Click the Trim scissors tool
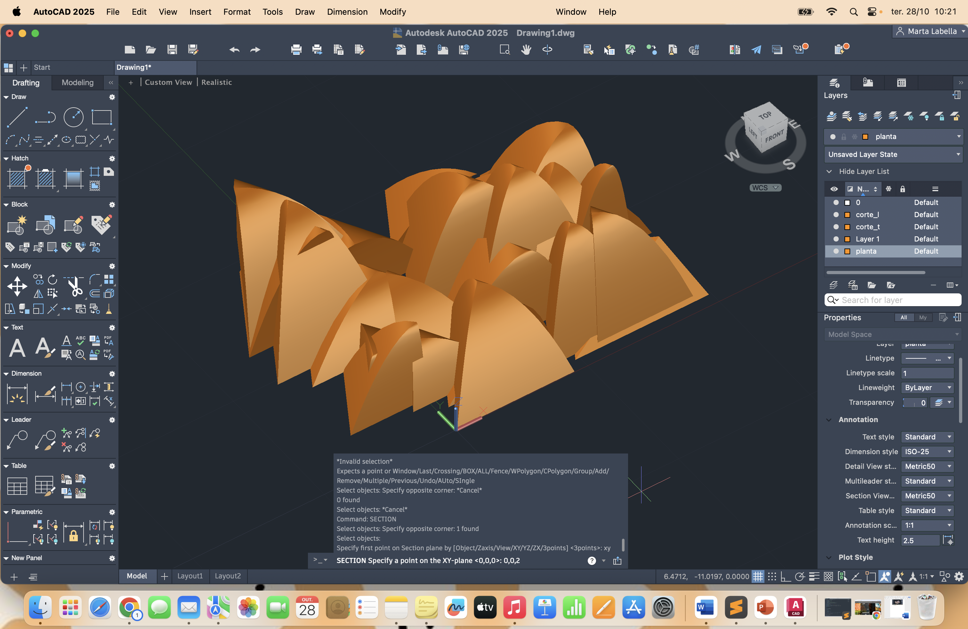Image resolution: width=968 pixels, height=629 pixels. coord(75,286)
